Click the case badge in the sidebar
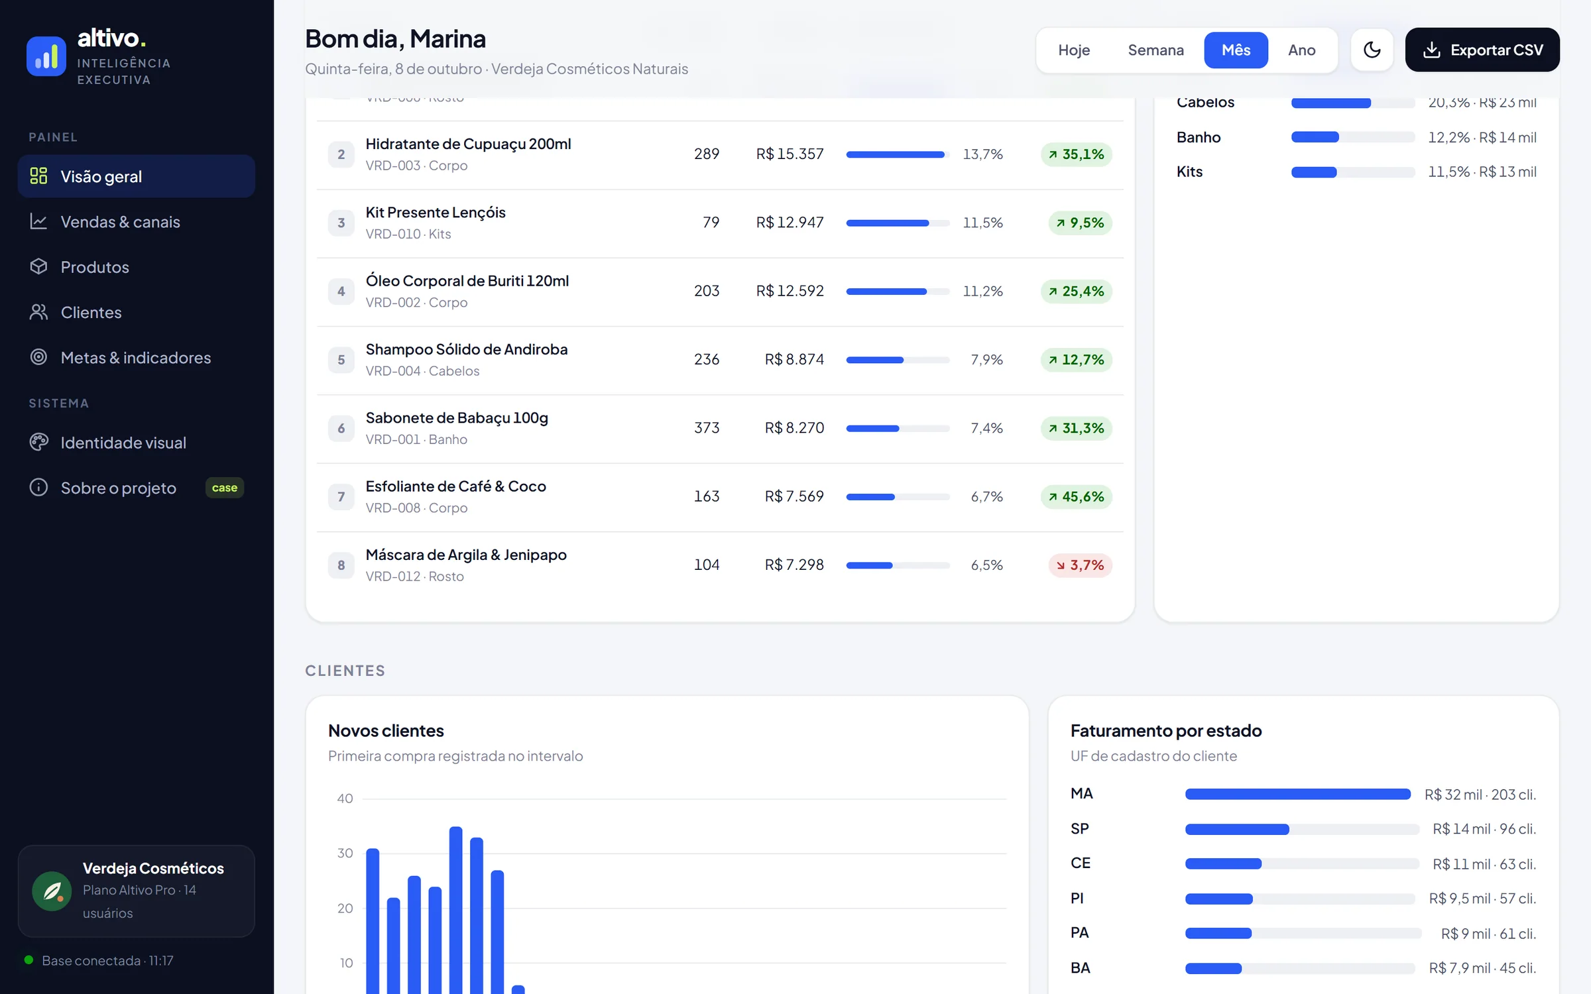Viewport: 1591px width, 994px height. click(225, 488)
